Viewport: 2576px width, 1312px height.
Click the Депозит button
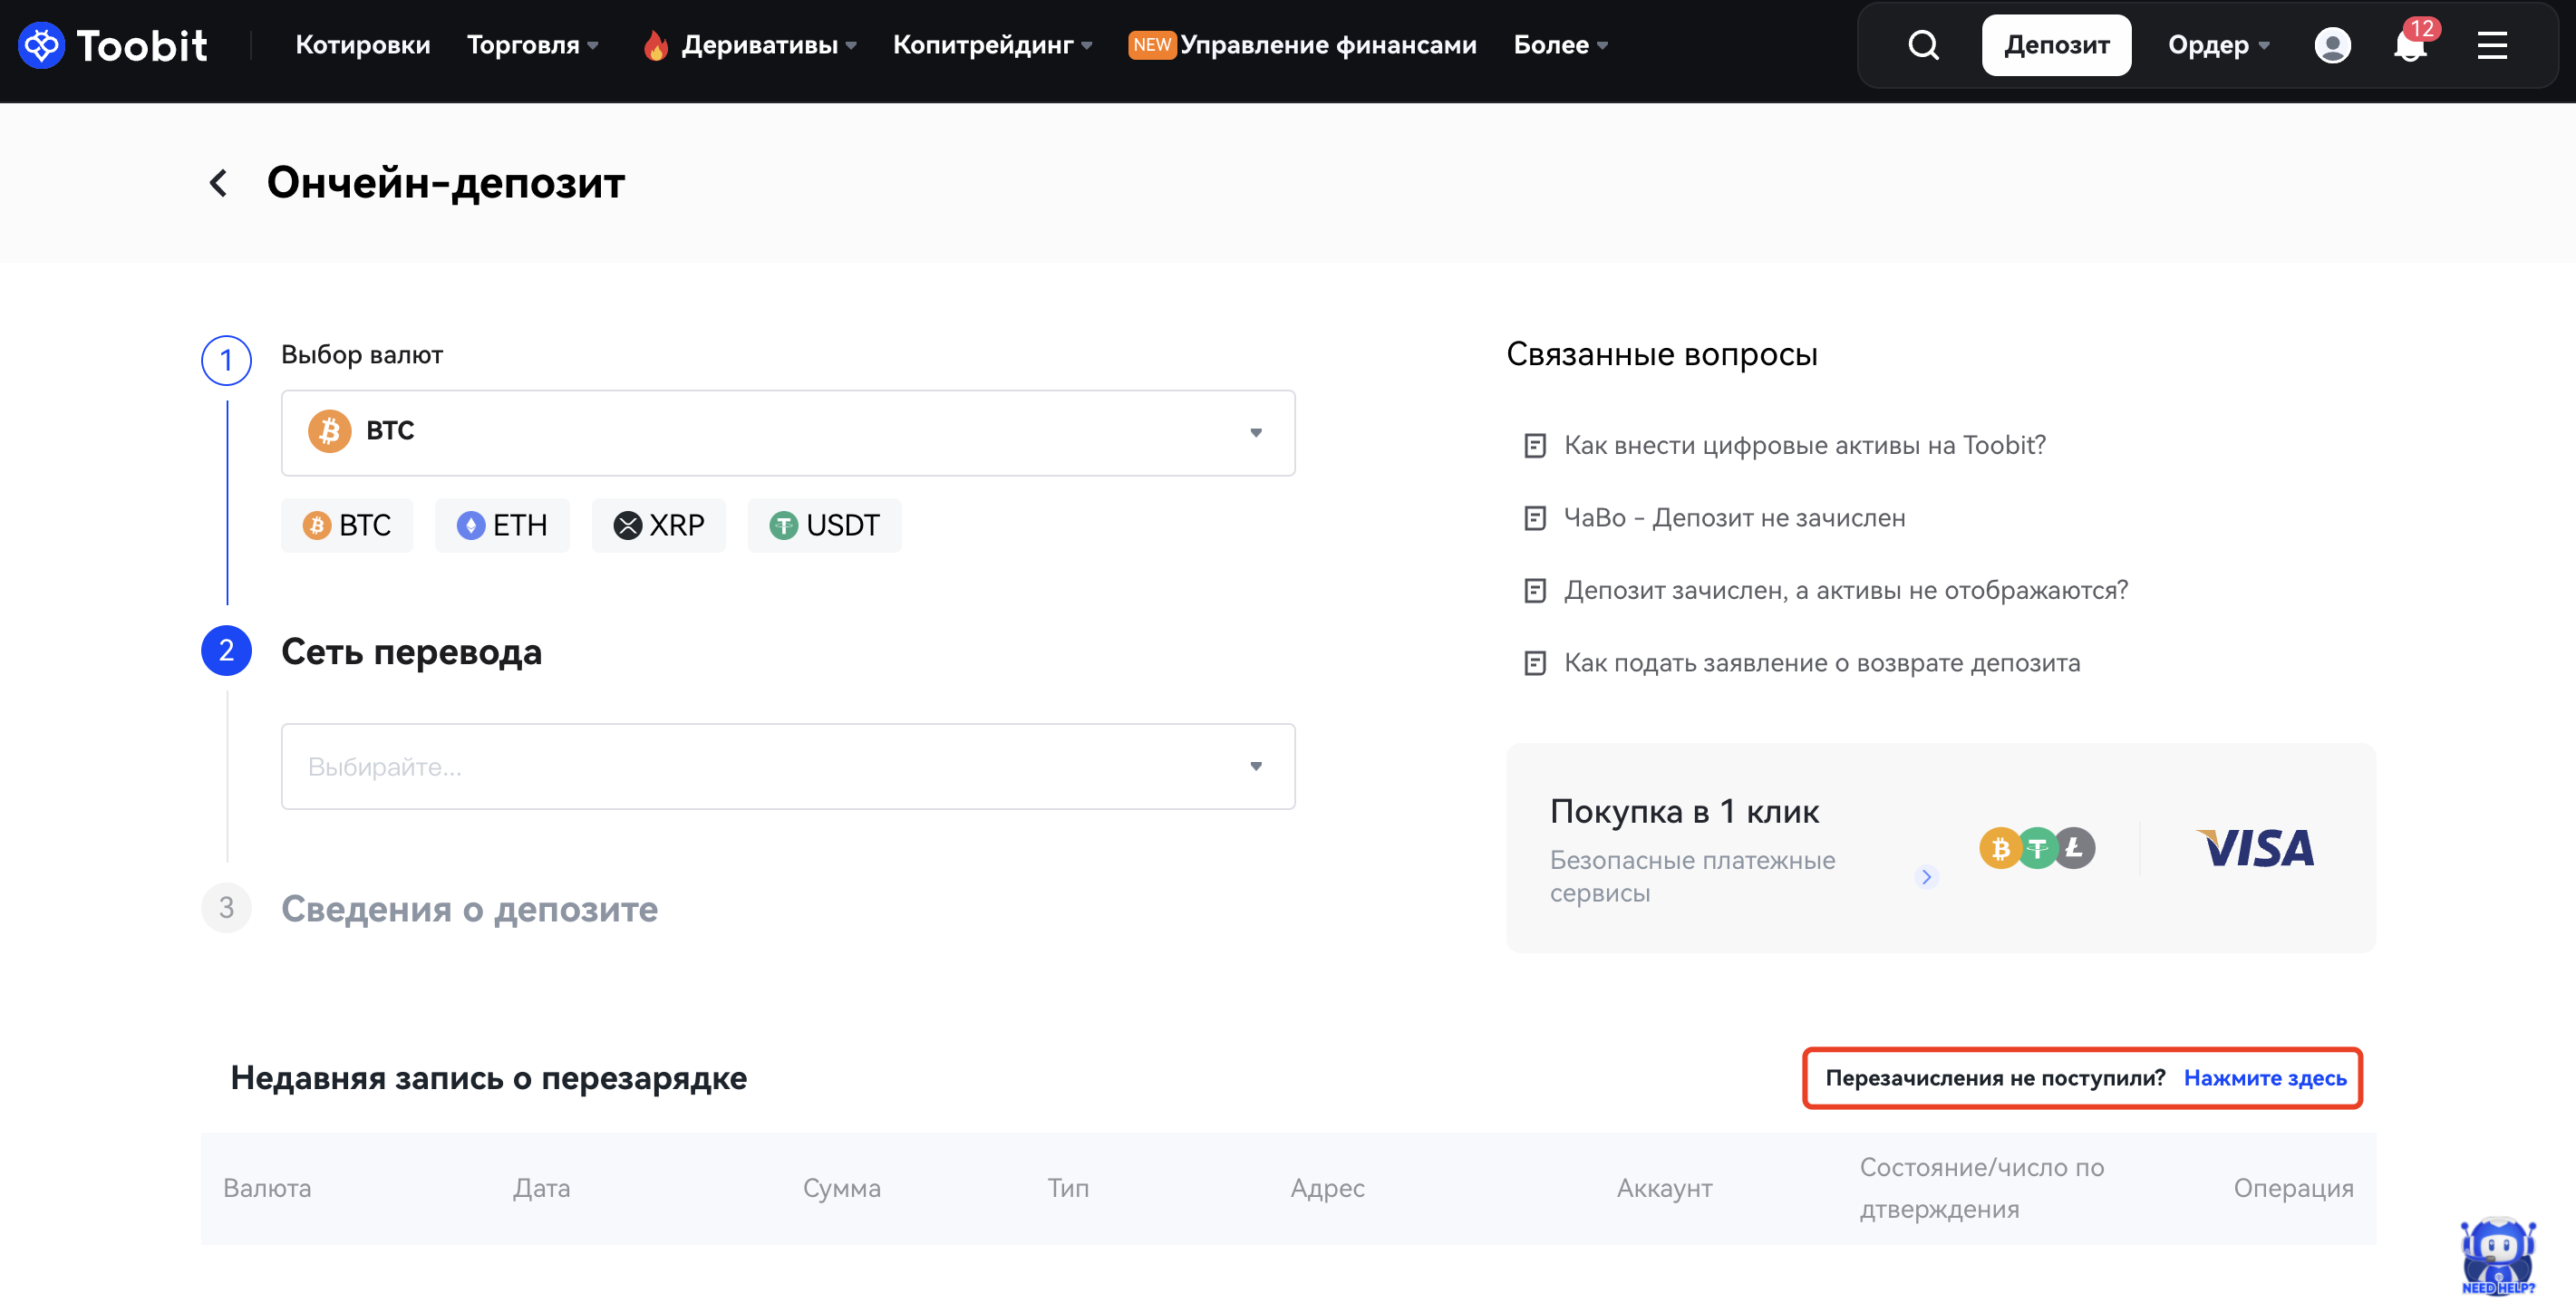tap(2055, 45)
